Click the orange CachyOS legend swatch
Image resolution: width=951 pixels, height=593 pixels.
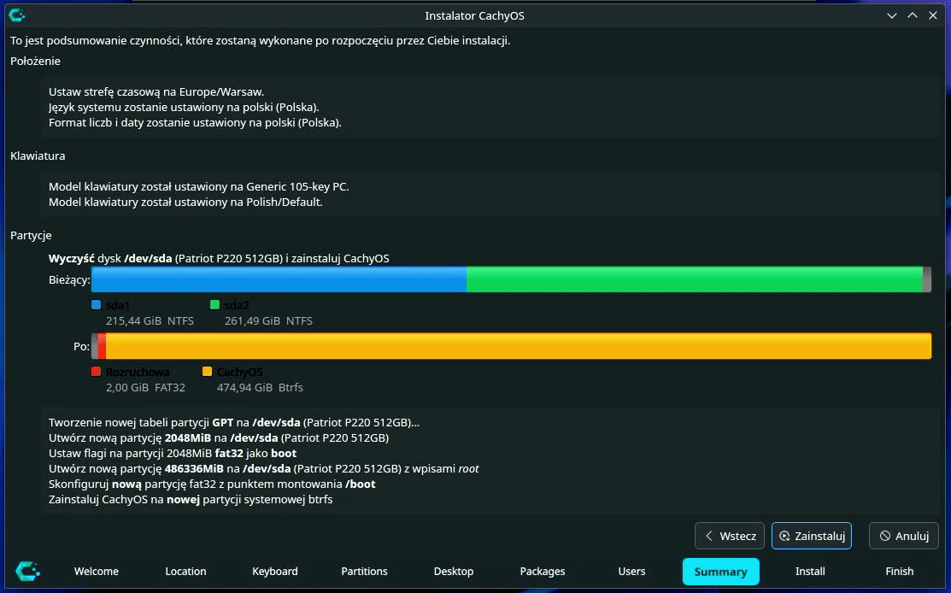207,371
